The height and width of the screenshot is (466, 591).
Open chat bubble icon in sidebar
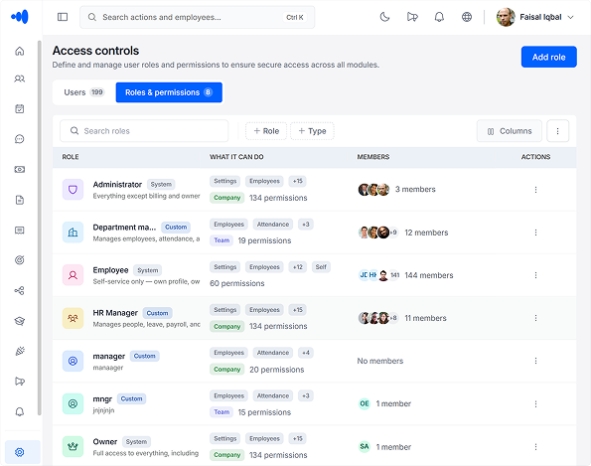[20, 139]
